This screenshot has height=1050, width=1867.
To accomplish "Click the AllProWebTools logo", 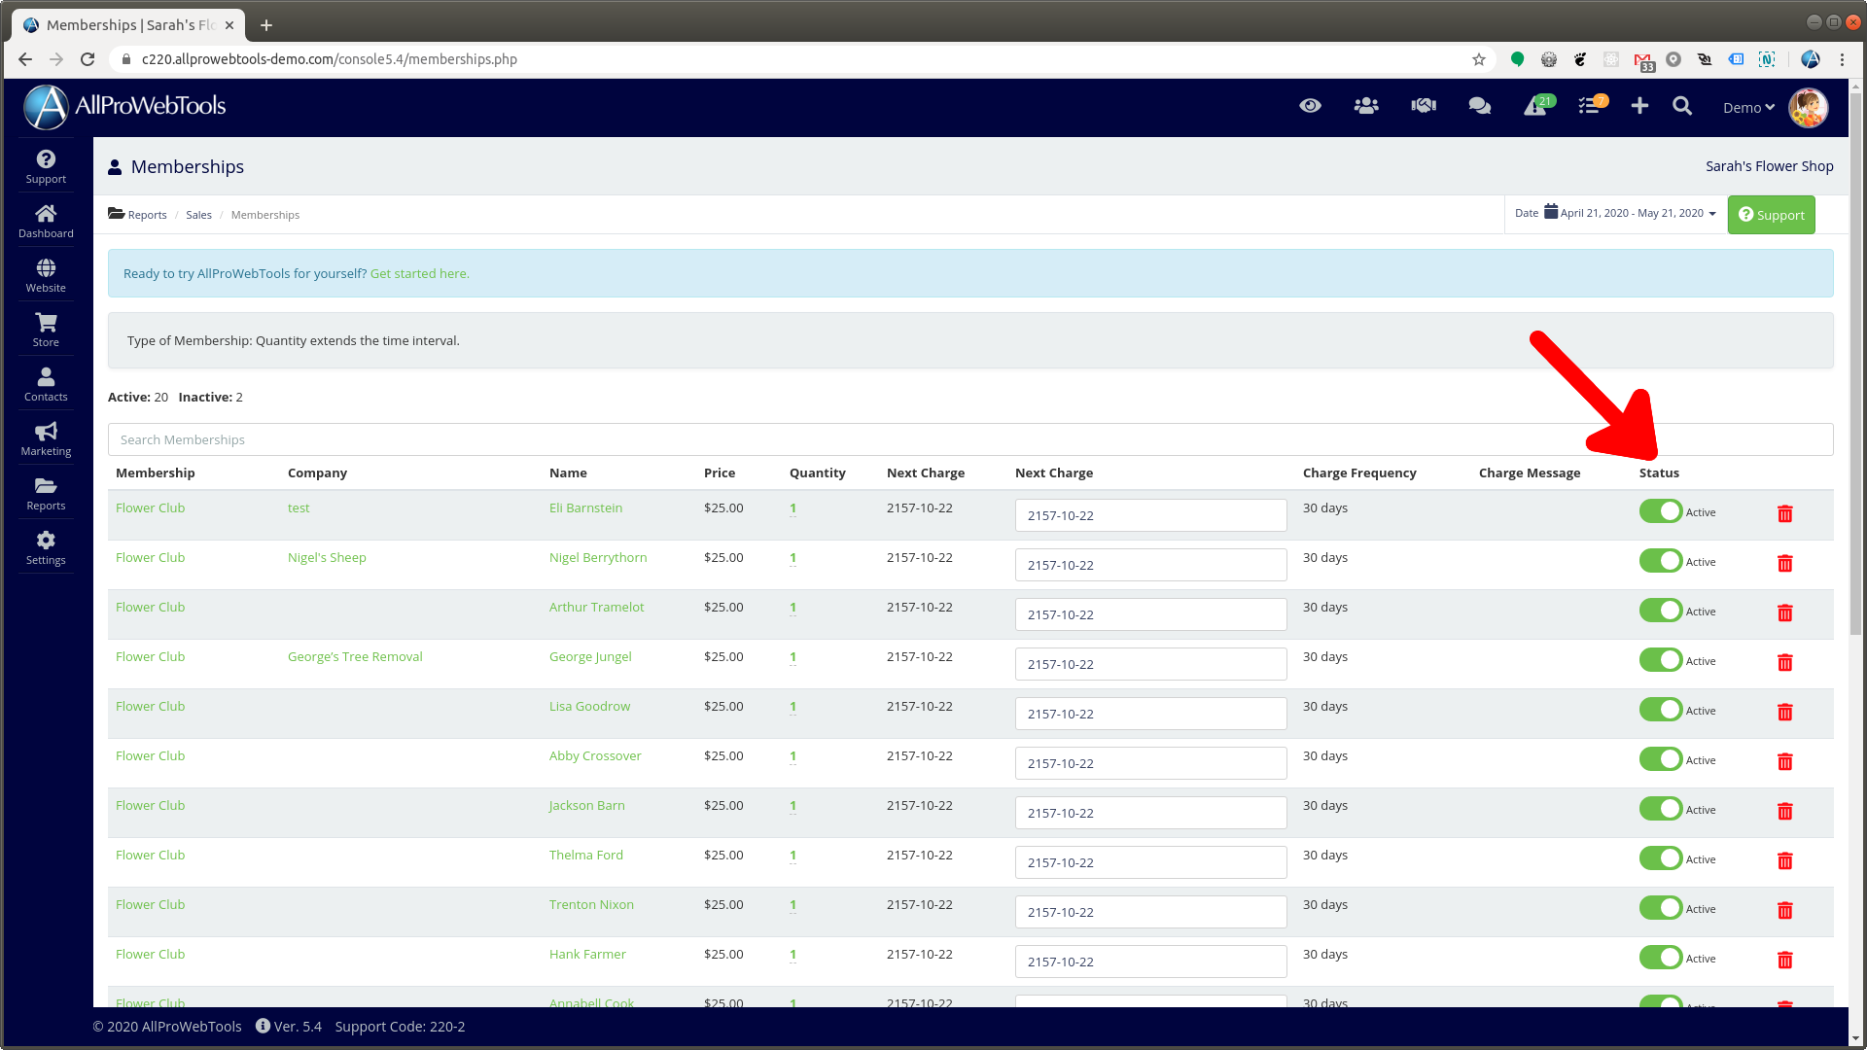I will coord(124,106).
